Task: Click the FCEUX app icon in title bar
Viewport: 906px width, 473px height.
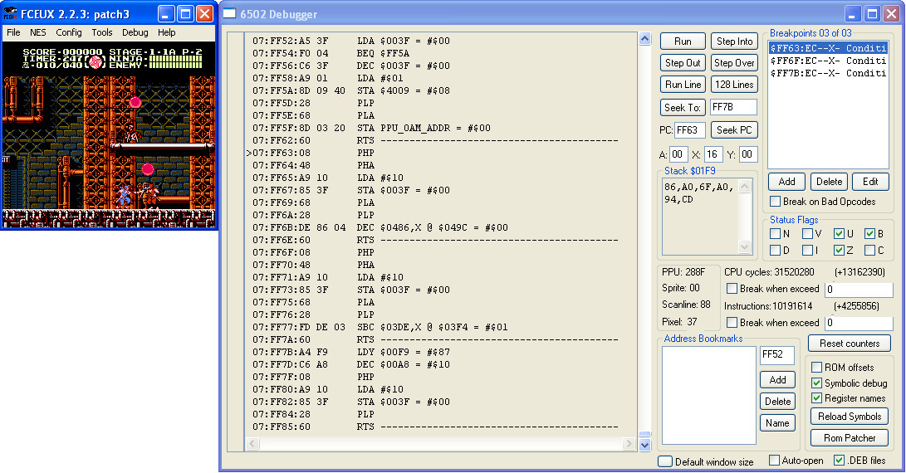Action: (11, 14)
